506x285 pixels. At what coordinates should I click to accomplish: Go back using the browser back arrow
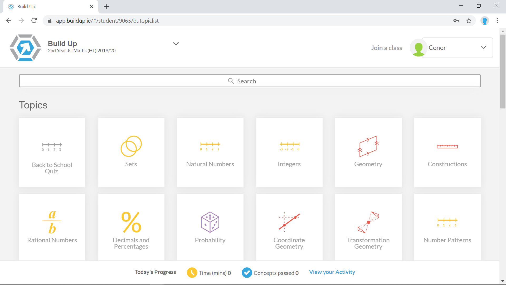point(9,21)
